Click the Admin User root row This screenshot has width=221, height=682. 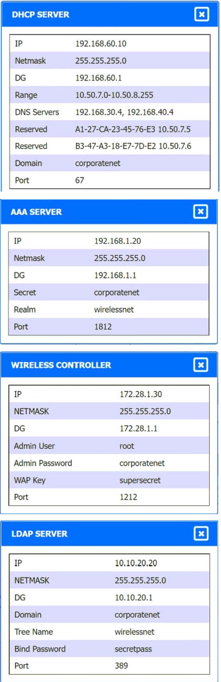pyautogui.click(x=109, y=446)
